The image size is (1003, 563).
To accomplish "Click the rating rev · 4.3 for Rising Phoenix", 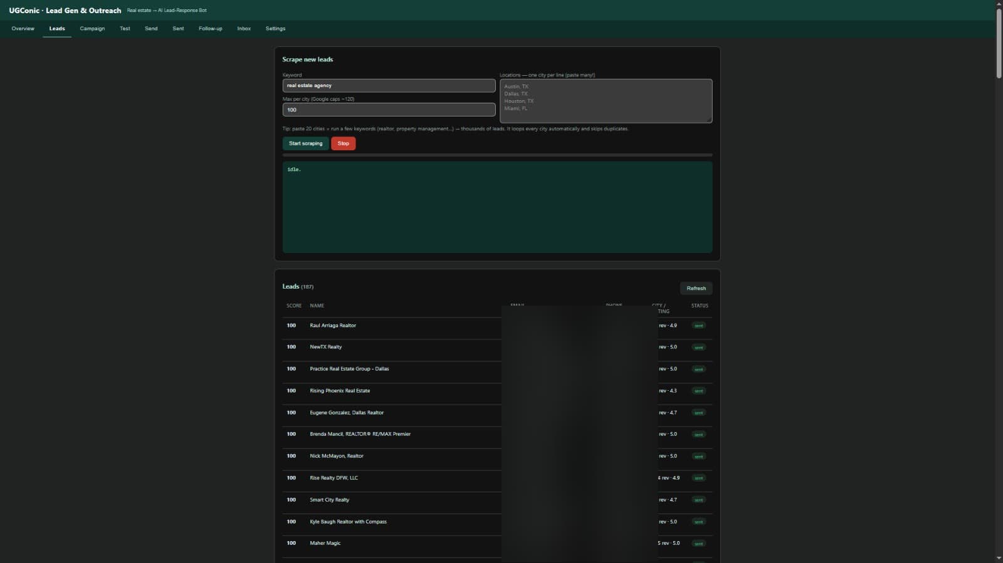I will (x=668, y=391).
